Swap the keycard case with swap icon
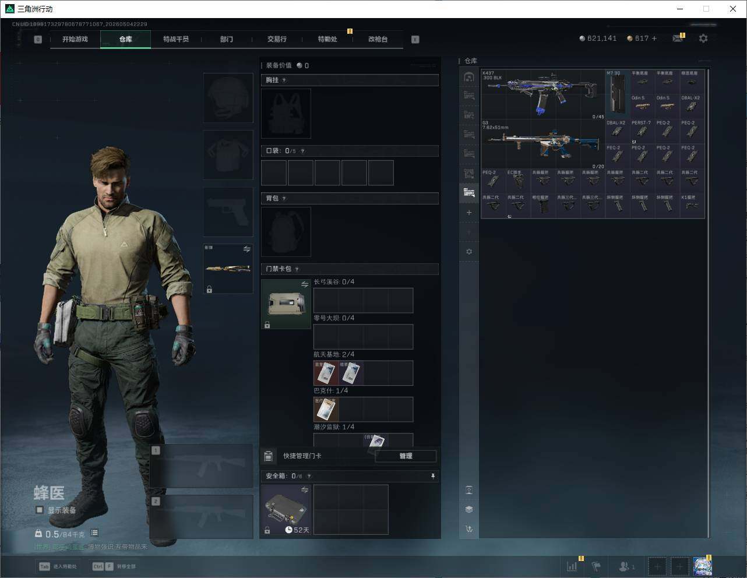 coord(305,284)
